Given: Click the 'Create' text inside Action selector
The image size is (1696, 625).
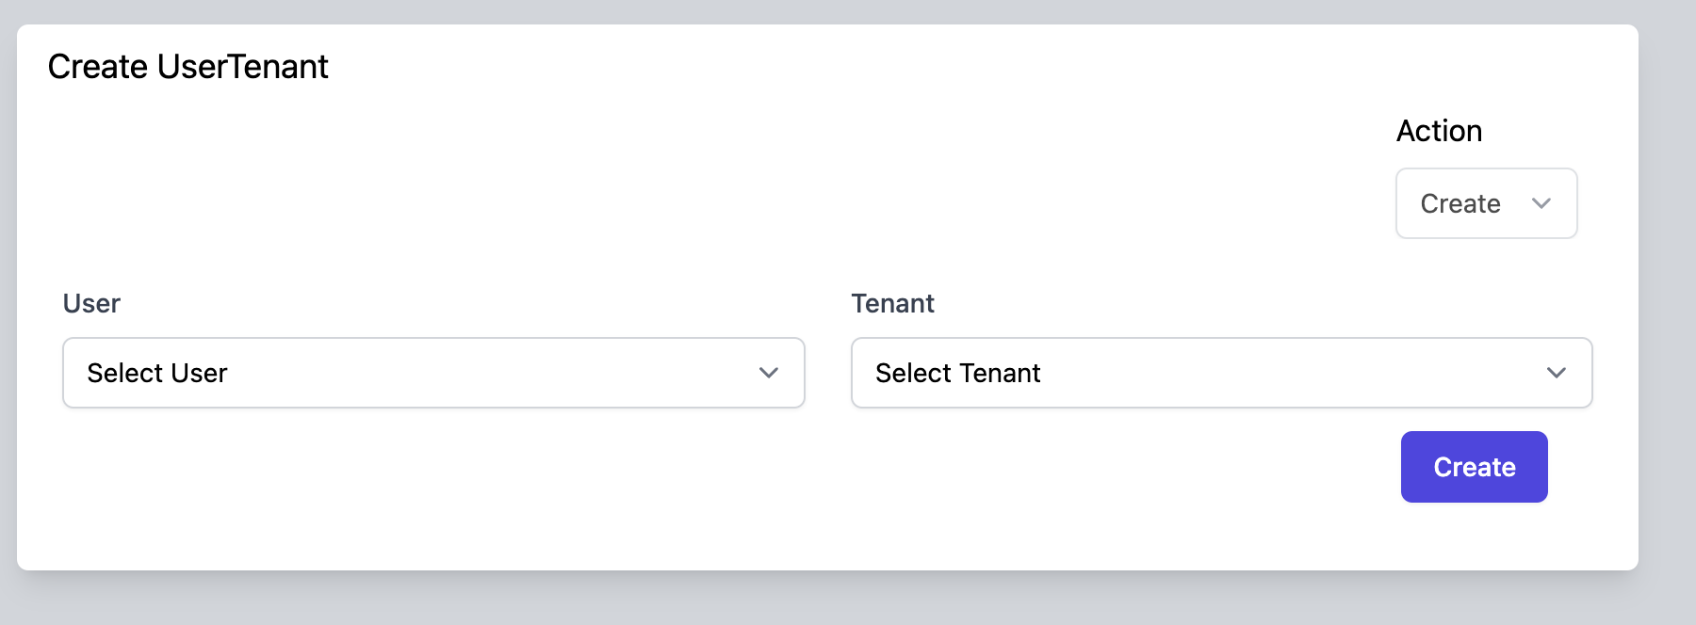Looking at the screenshot, I should pos(1460,203).
